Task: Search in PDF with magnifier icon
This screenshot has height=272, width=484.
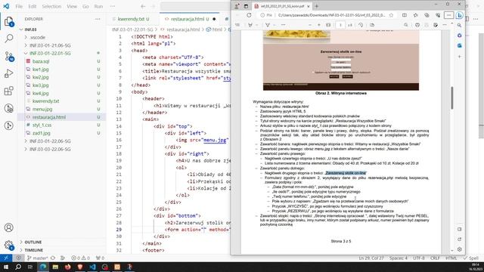Action: pos(406,25)
